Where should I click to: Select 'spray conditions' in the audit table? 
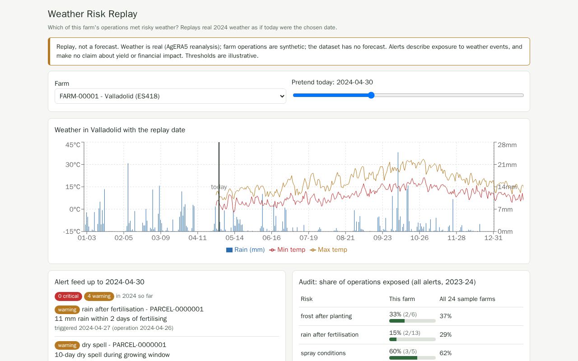point(323,353)
